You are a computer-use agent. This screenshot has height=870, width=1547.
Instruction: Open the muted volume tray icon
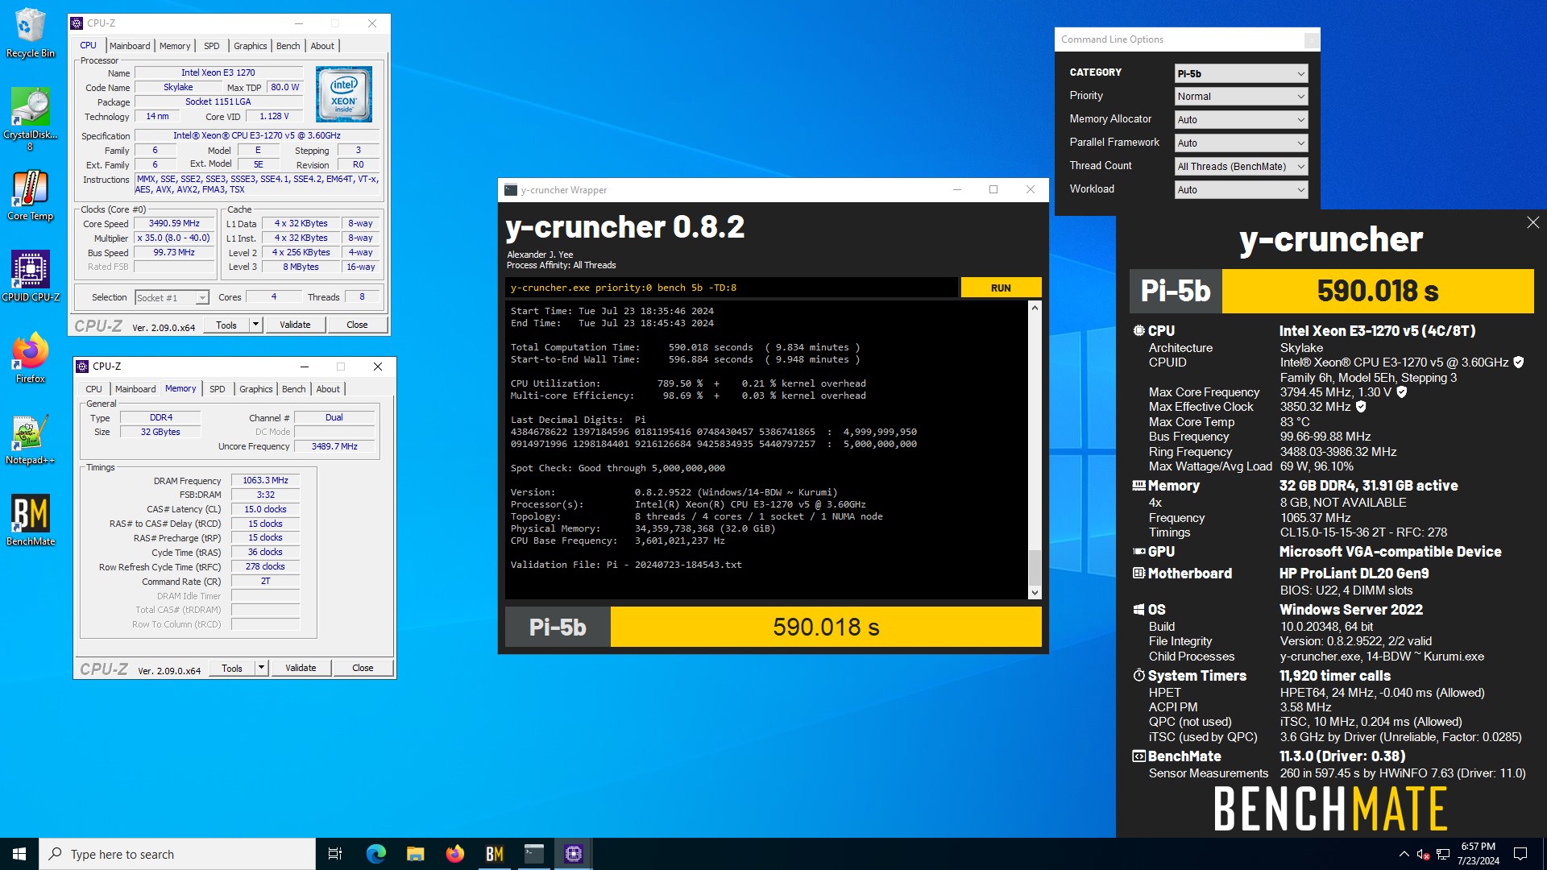pyautogui.click(x=1423, y=854)
